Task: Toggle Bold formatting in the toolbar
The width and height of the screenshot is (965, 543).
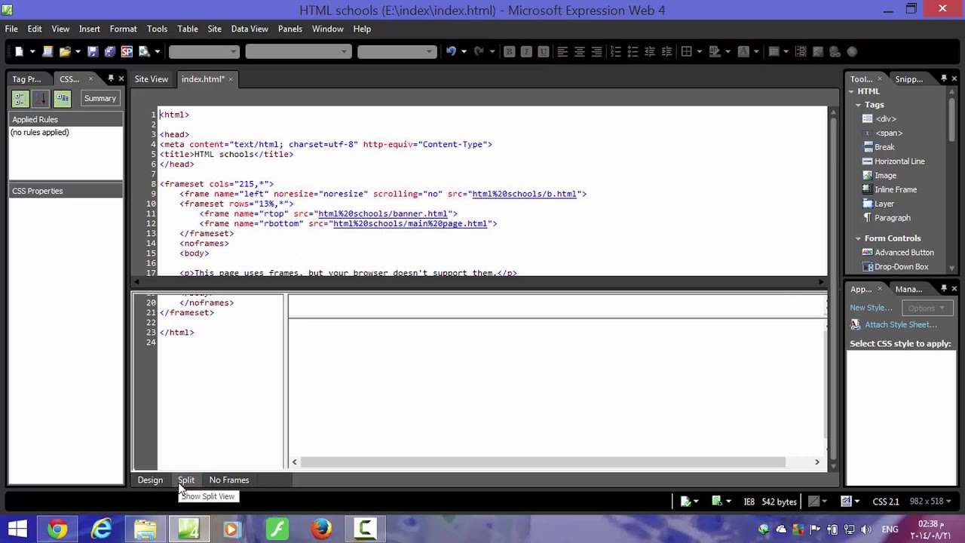Action: tap(509, 51)
